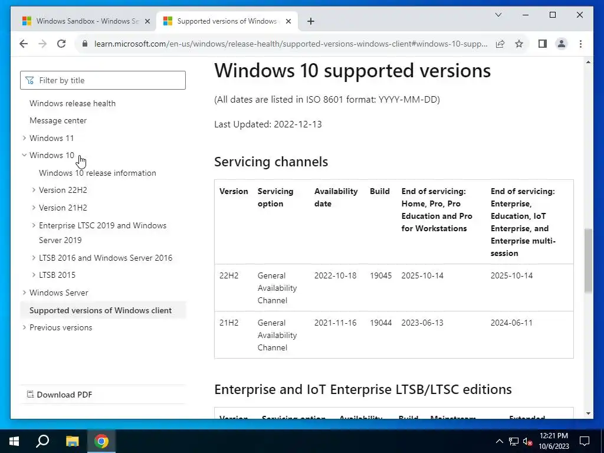Expand LTSB 2016 and Windows Server 2016 chevron
The height and width of the screenshot is (453, 604).
point(34,258)
